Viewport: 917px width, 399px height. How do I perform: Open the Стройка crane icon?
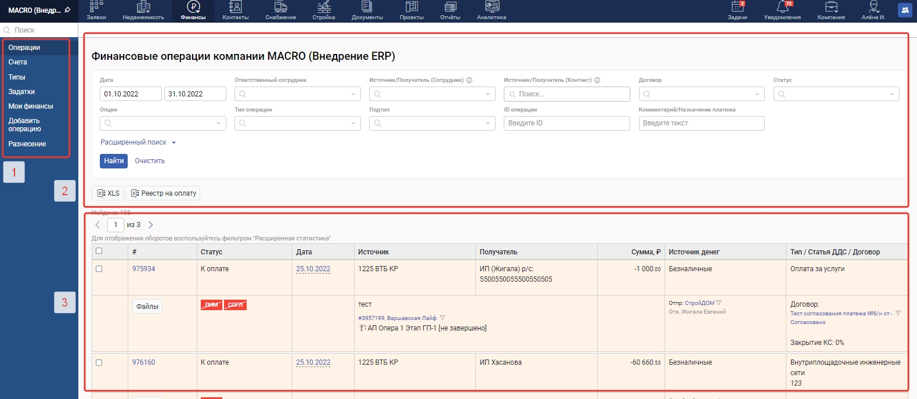coord(324,7)
